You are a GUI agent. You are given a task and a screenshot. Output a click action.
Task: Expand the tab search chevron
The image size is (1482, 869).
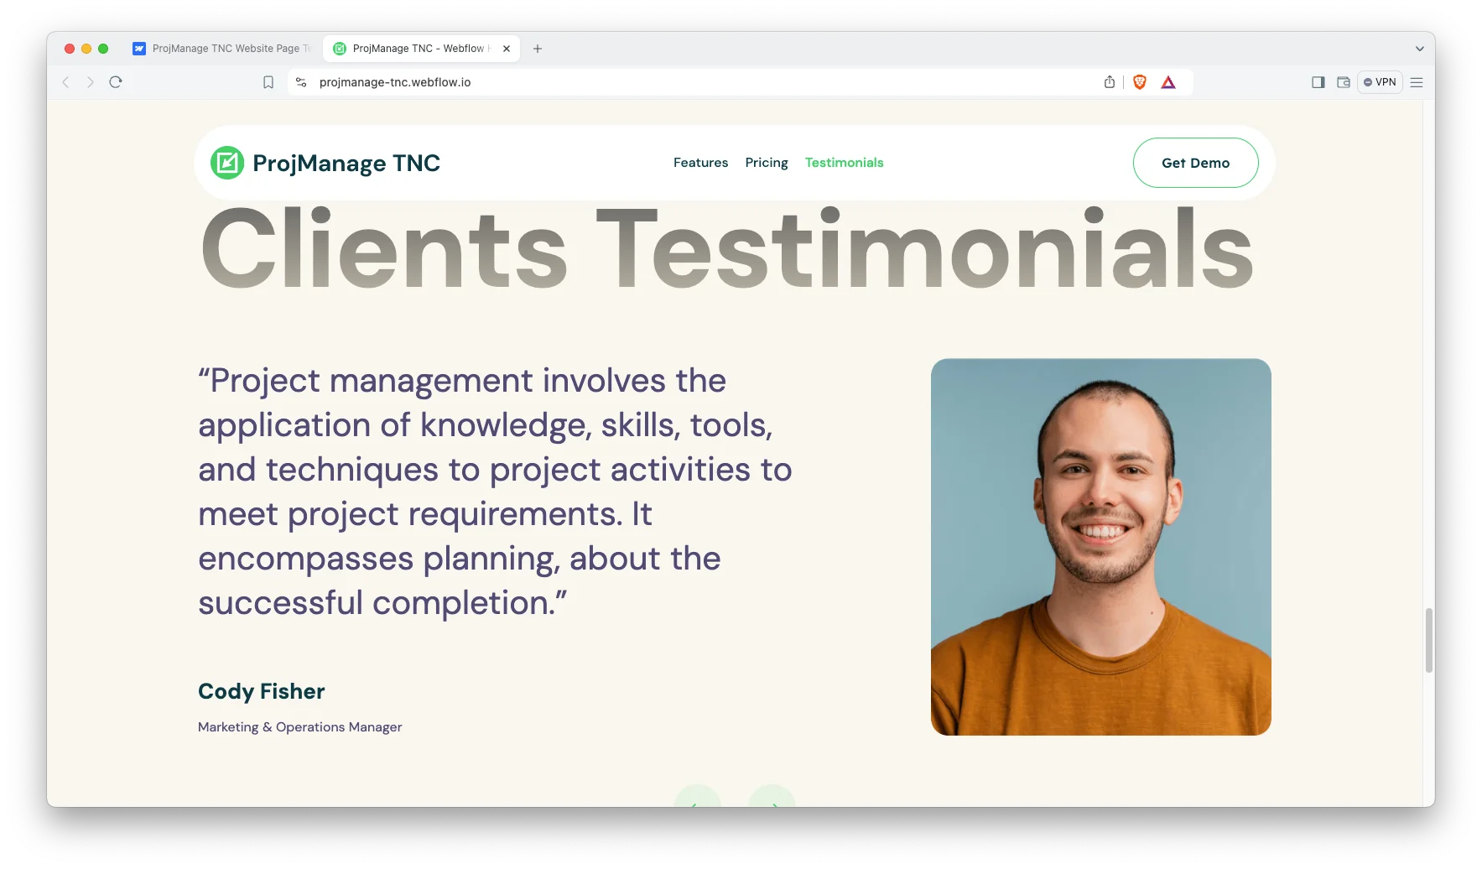1419,49
